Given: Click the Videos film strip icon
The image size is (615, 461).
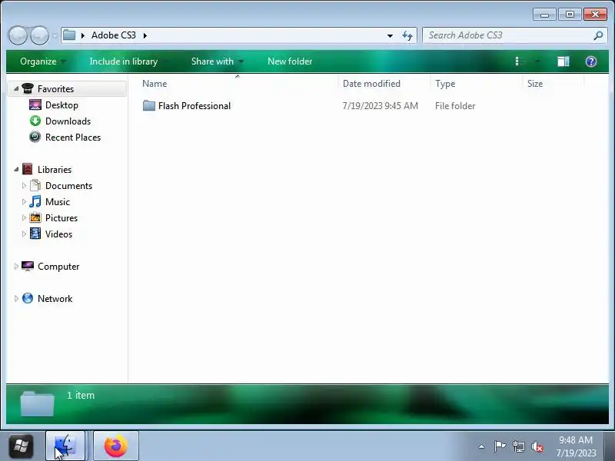Looking at the screenshot, I should (35, 234).
